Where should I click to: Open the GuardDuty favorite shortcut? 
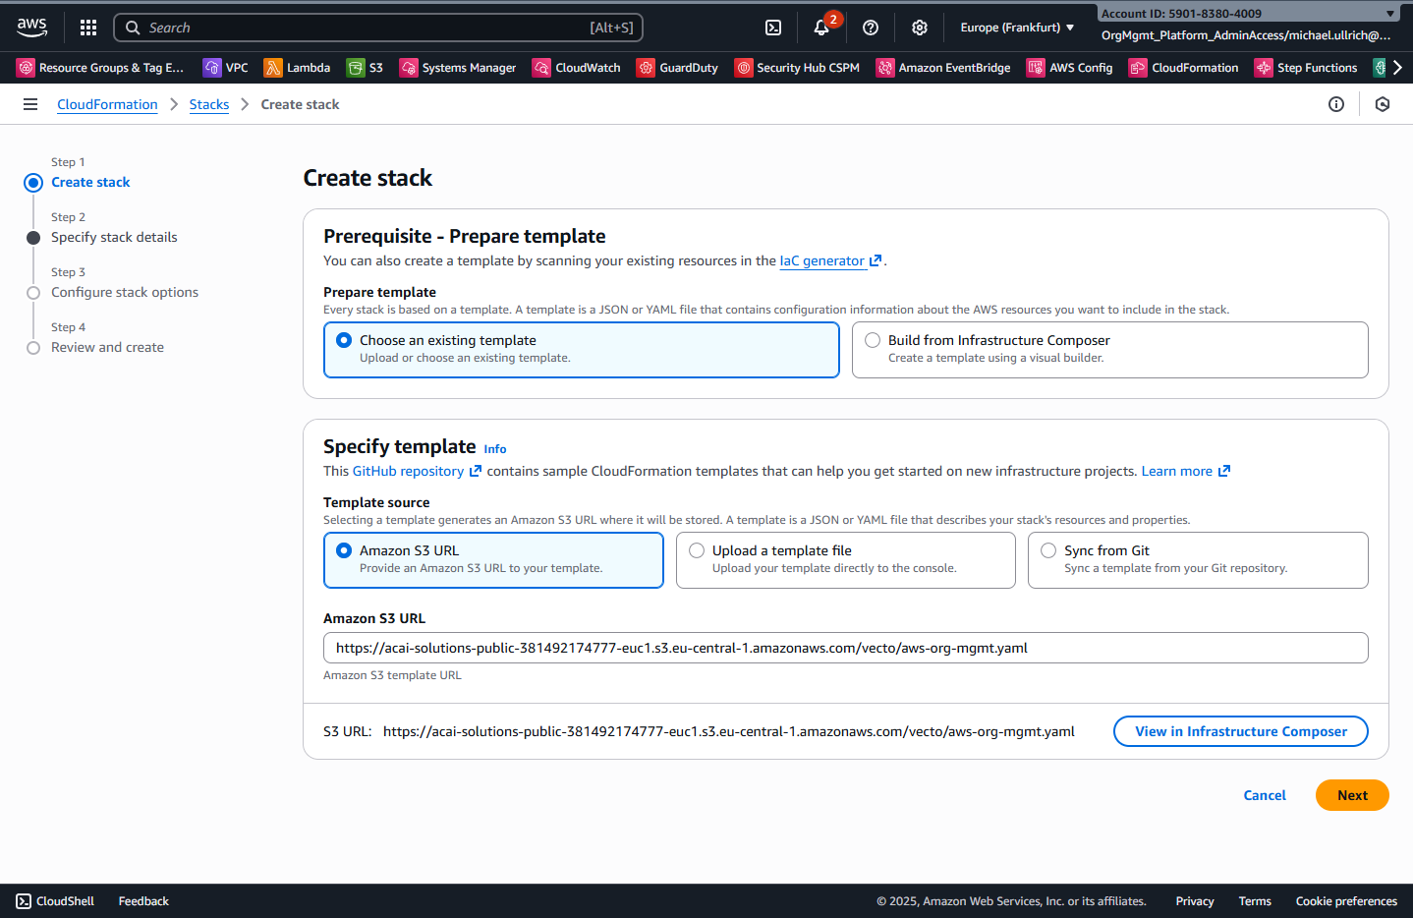pos(677,67)
